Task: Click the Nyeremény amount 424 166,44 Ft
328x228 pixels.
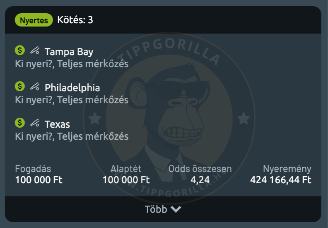Action: (281, 180)
